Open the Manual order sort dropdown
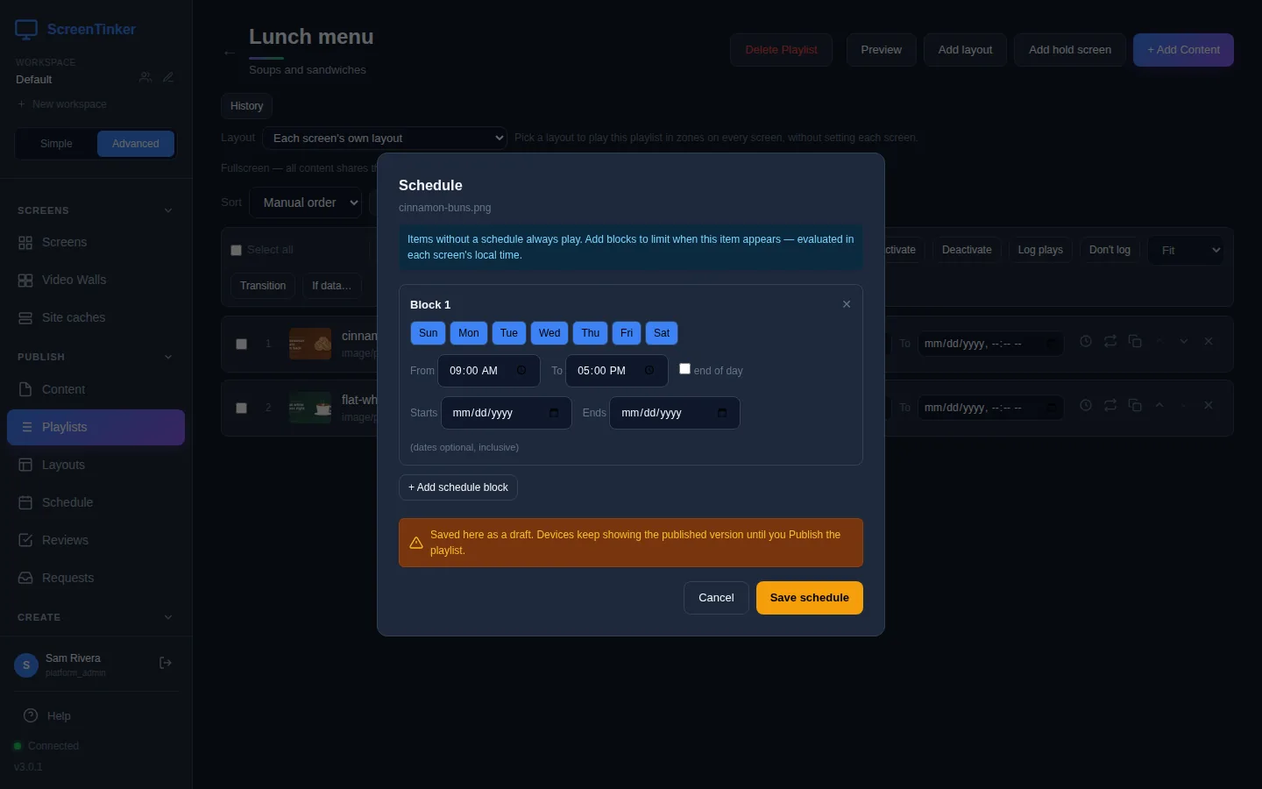 click(305, 203)
